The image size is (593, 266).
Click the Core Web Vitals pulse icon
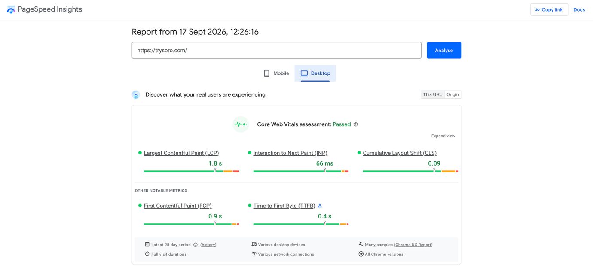[241, 124]
